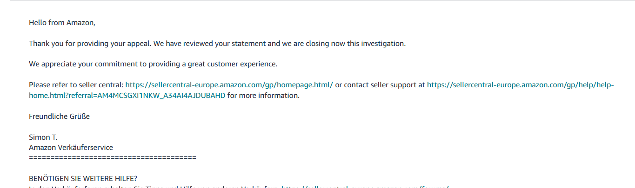Click the 'Amazon Verkäuferservice' signature line
The width and height of the screenshot is (635, 188).
(x=71, y=148)
